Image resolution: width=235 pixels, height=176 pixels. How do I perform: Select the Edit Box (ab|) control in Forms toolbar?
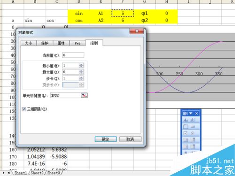tap(193, 120)
